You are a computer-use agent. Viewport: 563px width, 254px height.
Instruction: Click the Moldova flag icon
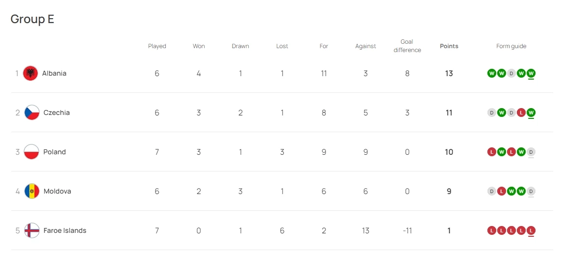(32, 191)
